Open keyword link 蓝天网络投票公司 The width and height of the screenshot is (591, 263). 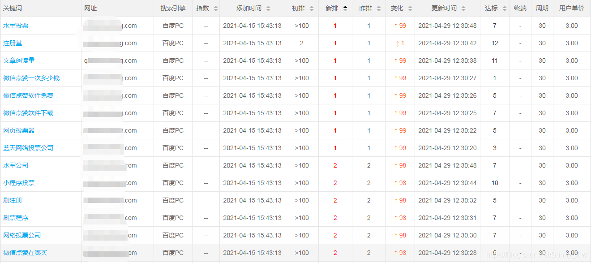pos(28,148)
